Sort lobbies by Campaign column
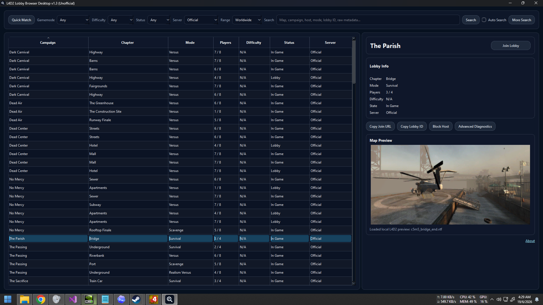Screen dimensions: 543x305 pyautogui.click(x=48, y=42)
